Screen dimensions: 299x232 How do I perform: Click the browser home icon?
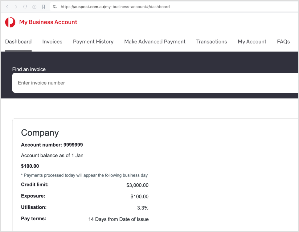point(34,6)
